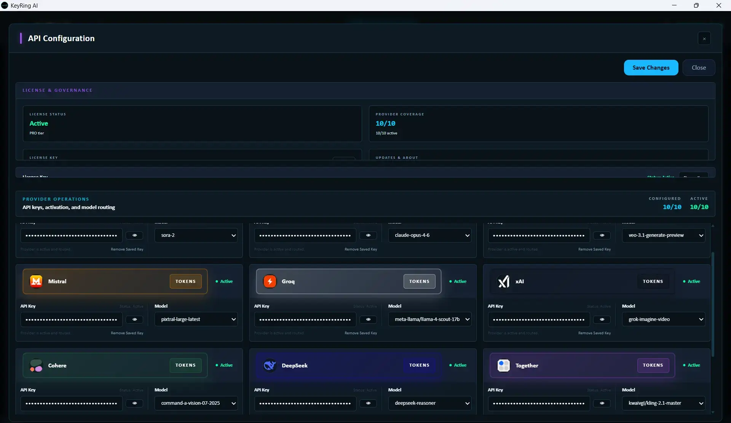View Groq TOKENS button
The height and width of the screenshot is (423, 731).
419,281
